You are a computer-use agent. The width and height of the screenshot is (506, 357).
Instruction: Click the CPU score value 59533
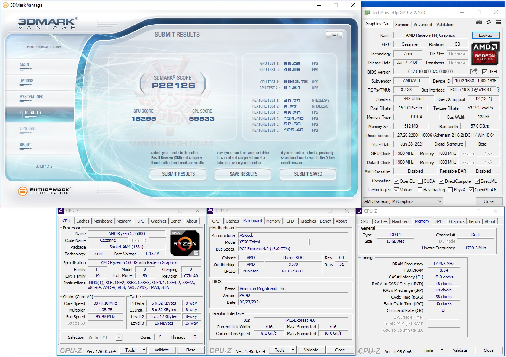click(x=202, y=119)
